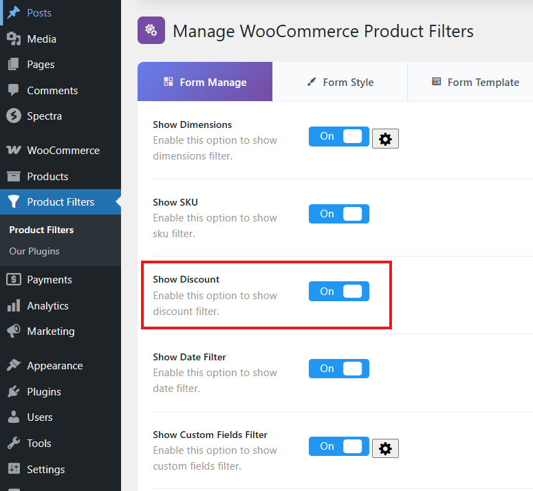Click the WooCommerce logo icon
This screenshot has height=491, width=533.
click(x=14, y=150)
